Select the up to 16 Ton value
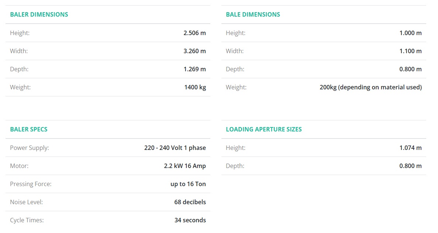438x233 pixels. pyautogui.click(x=188, y=184)
